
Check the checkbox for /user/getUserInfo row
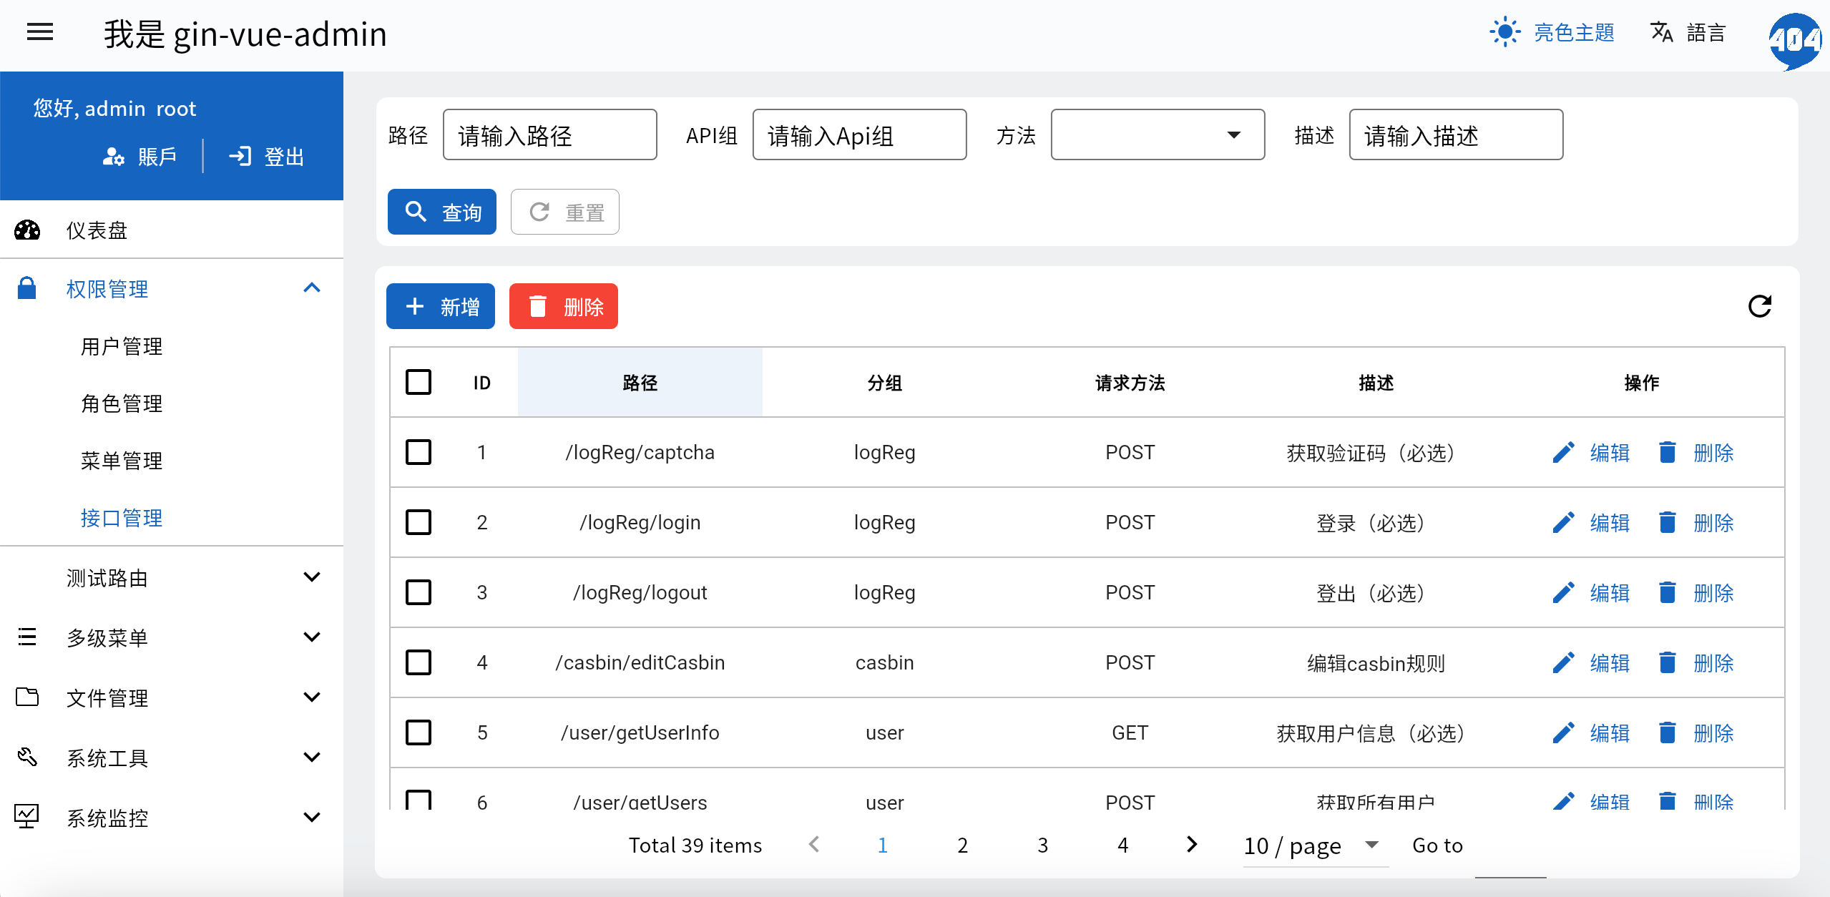(419, 733)
